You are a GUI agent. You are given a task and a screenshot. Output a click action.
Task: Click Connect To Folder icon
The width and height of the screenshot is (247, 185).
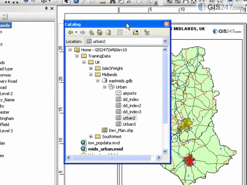point(136,32)
